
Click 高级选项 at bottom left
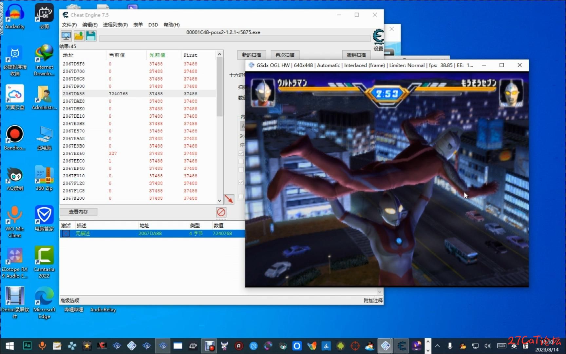(70, 301)
